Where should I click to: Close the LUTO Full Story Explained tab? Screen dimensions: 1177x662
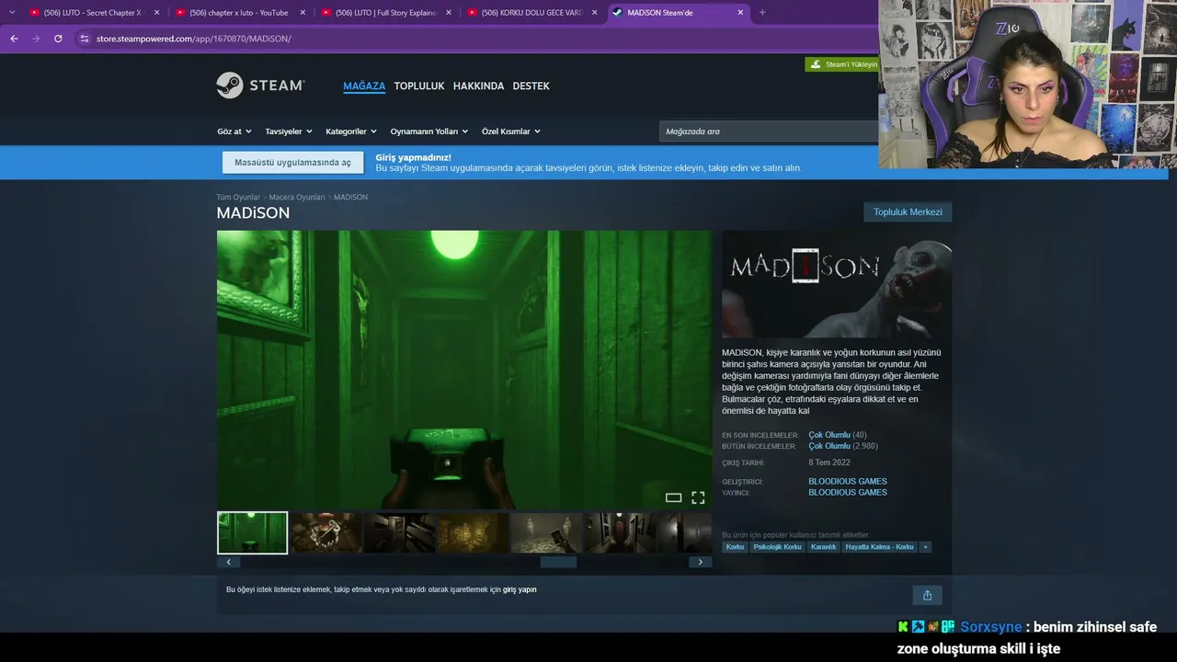coord(449,13)
